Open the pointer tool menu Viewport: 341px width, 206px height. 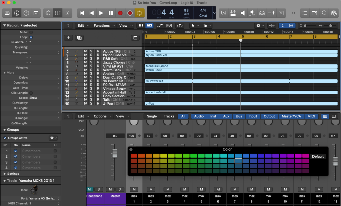[195, 26]
